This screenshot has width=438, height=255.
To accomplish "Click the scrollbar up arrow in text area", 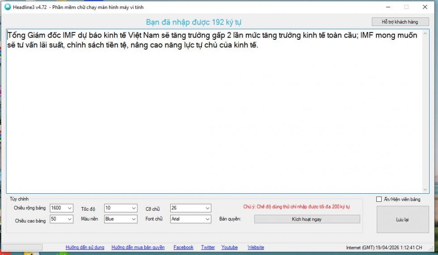I will tap(425, 33).
